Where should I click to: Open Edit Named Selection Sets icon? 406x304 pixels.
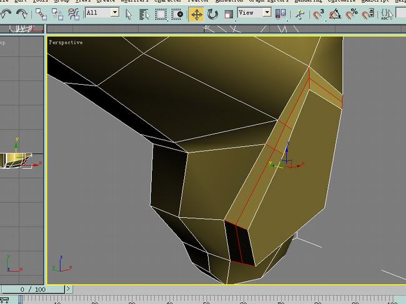click(x=387, y=14)
